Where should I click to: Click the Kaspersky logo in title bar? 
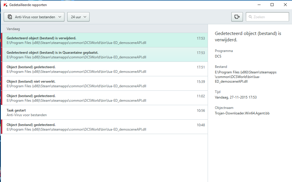coord(5,5)
